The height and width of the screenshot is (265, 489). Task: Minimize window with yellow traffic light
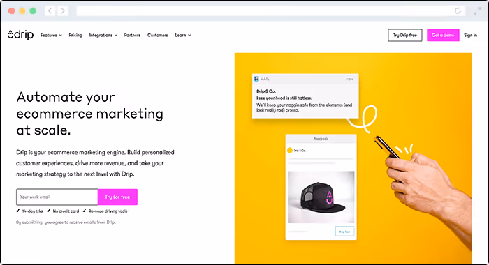22,11
